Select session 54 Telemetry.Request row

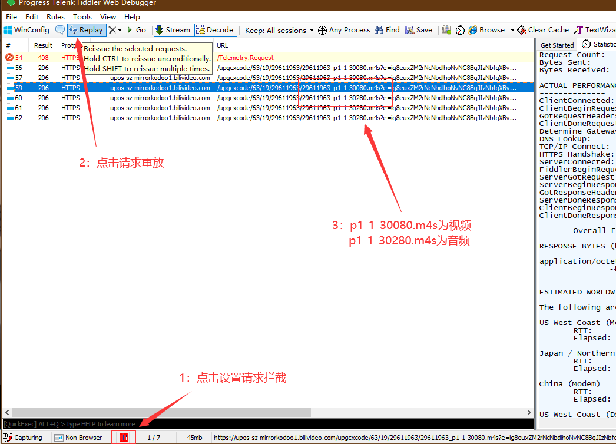click(x=269, y=58)
